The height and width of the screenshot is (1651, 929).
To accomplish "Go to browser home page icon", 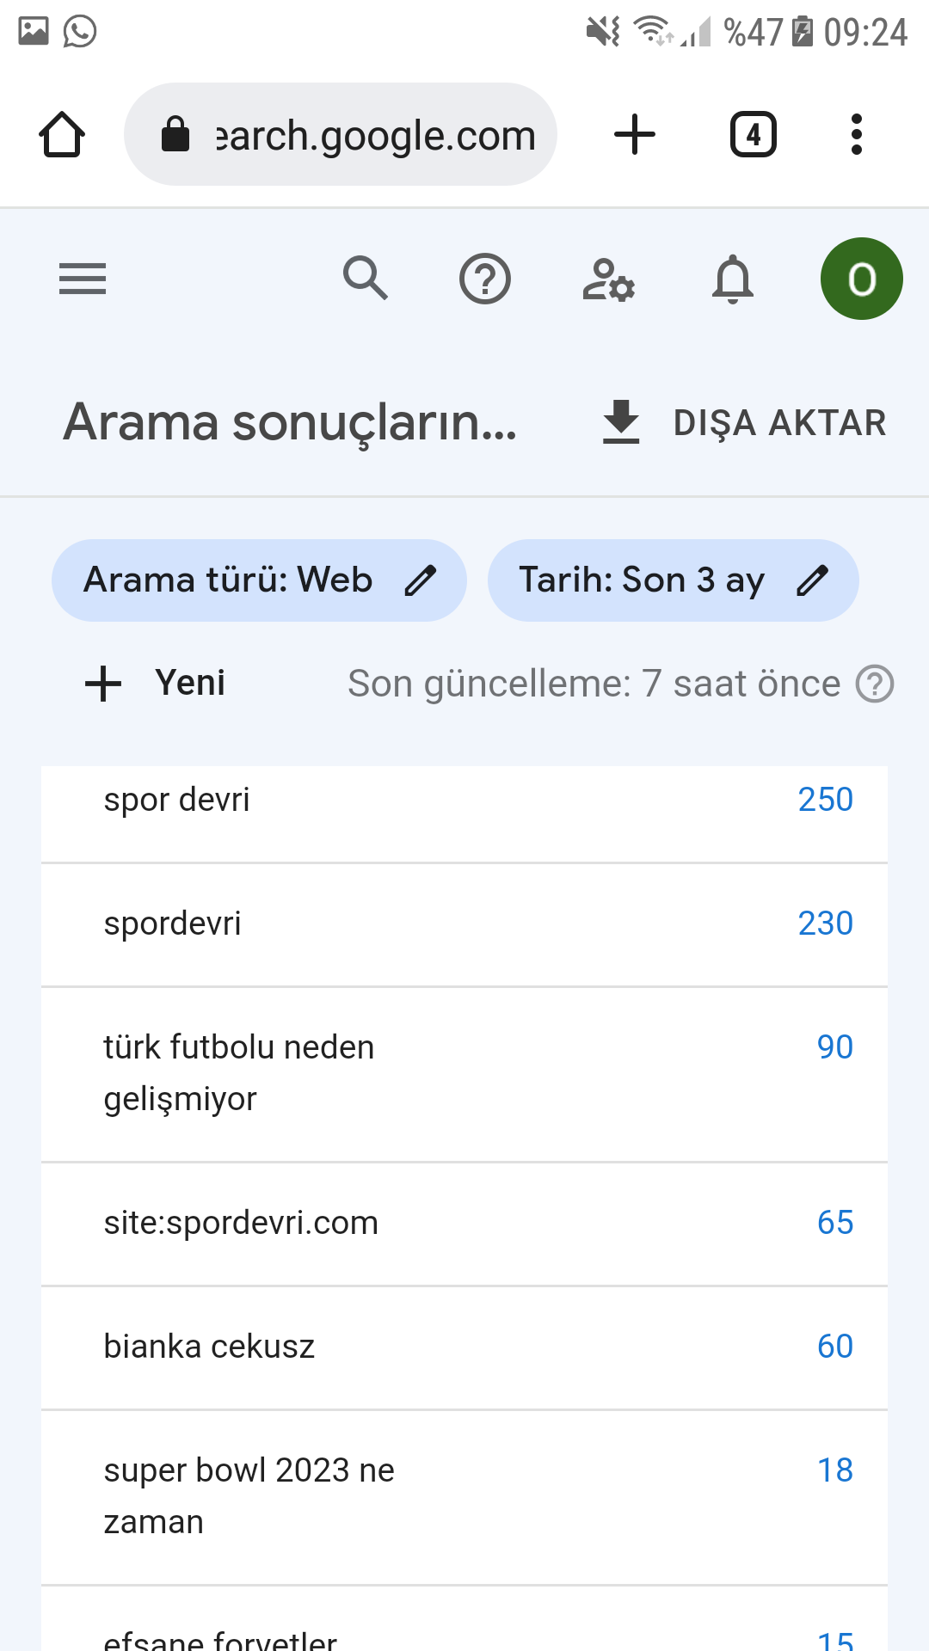I will pyautogui.click(x=62, y=135).
